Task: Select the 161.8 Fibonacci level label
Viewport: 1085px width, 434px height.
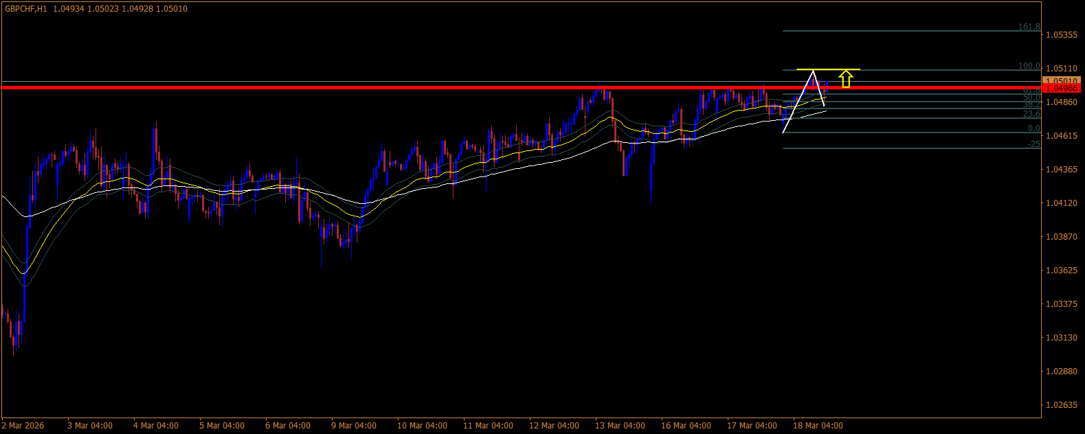Action: (1029, 27)
